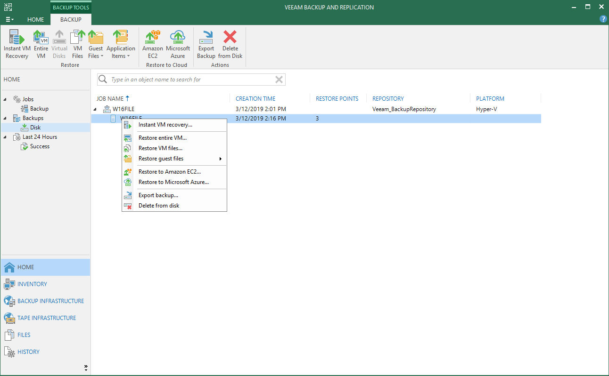Click the search field for object names
Viewport: 609px width, 376px height.
(191, 80)
